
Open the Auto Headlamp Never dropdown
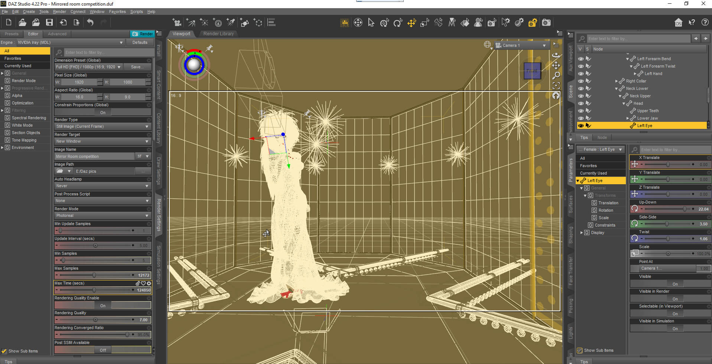coord(103,186)
